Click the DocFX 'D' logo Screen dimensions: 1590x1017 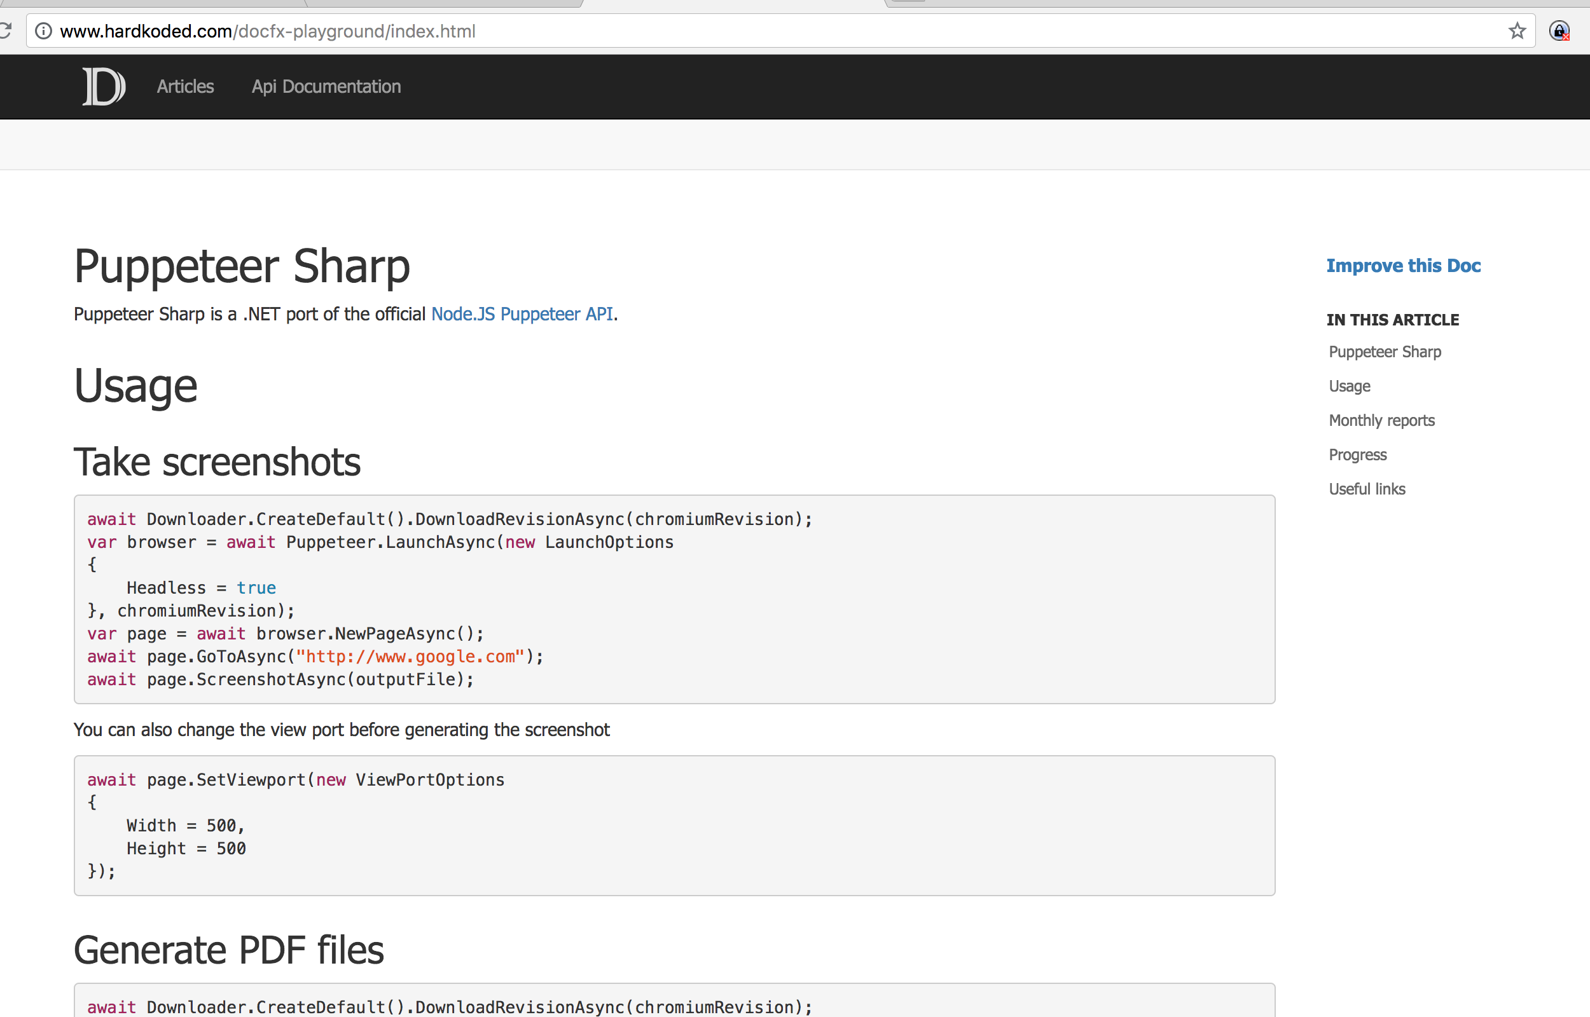(x=104, y=86)
